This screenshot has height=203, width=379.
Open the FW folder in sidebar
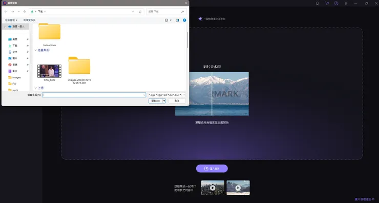pyautogui.click(x=13, y=84)
